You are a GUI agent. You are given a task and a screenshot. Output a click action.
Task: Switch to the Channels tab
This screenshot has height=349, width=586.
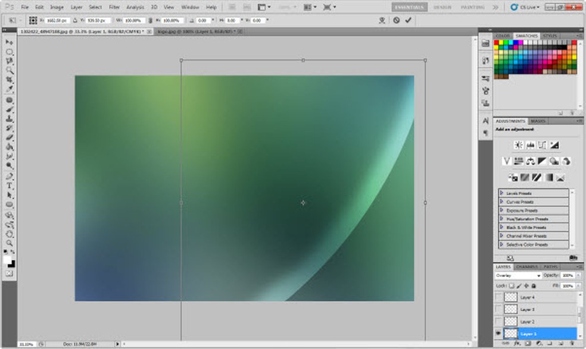click(x=526, y=266)
